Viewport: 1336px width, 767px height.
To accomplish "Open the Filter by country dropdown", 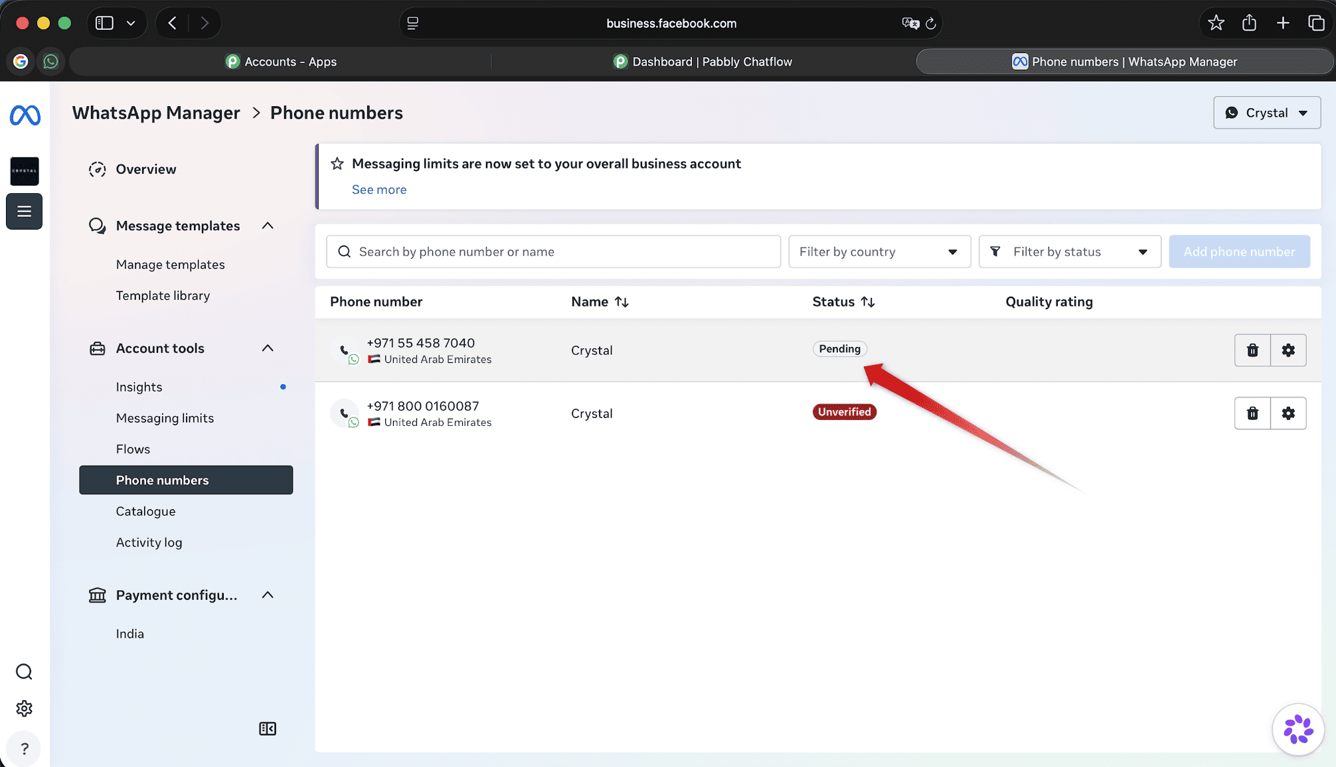I will 879,251.
